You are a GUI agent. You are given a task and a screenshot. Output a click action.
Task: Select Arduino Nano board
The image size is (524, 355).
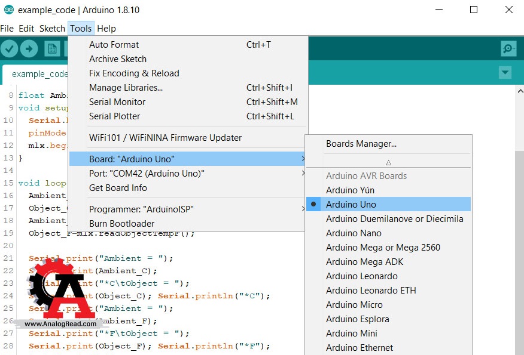388,233
